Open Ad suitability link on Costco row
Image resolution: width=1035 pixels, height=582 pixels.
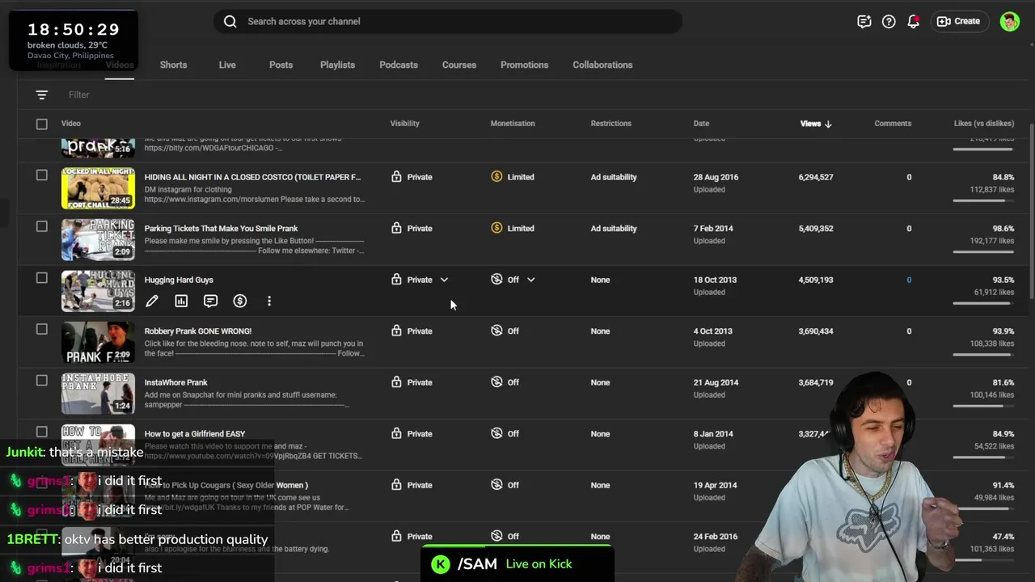click(614, 177)
